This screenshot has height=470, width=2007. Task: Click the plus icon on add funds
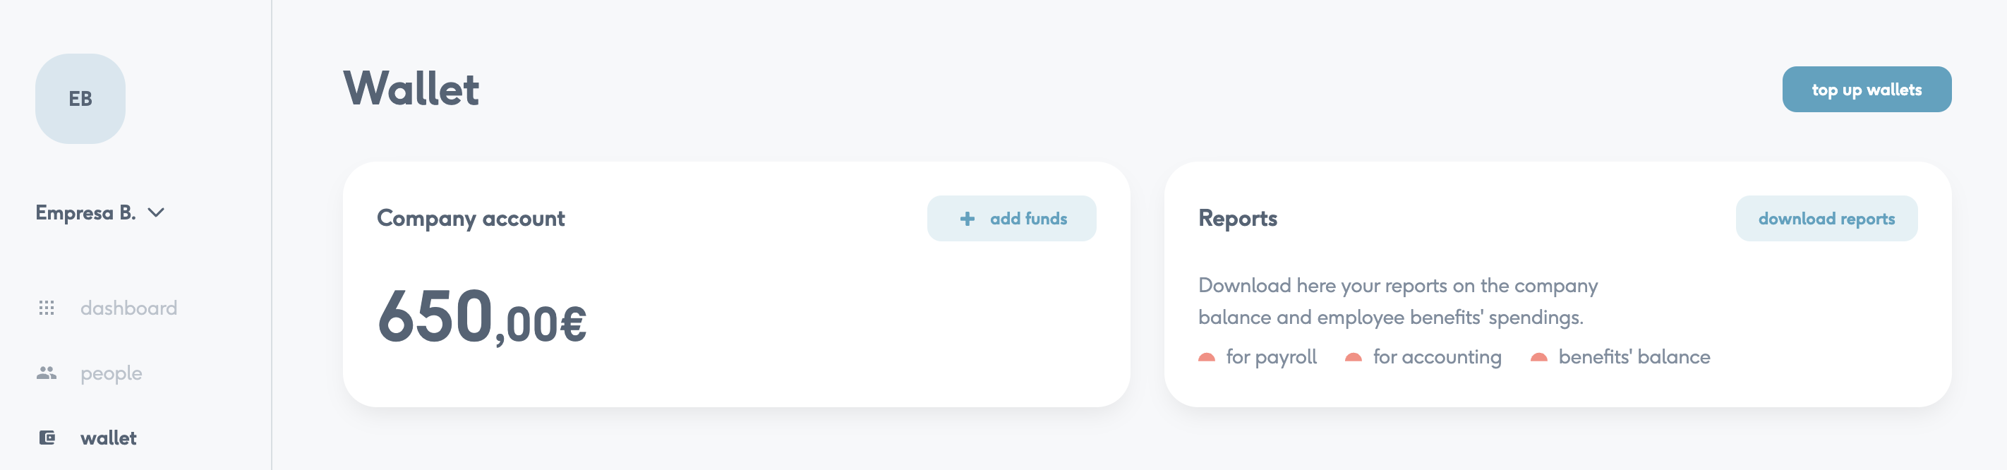tap(967, 219)
